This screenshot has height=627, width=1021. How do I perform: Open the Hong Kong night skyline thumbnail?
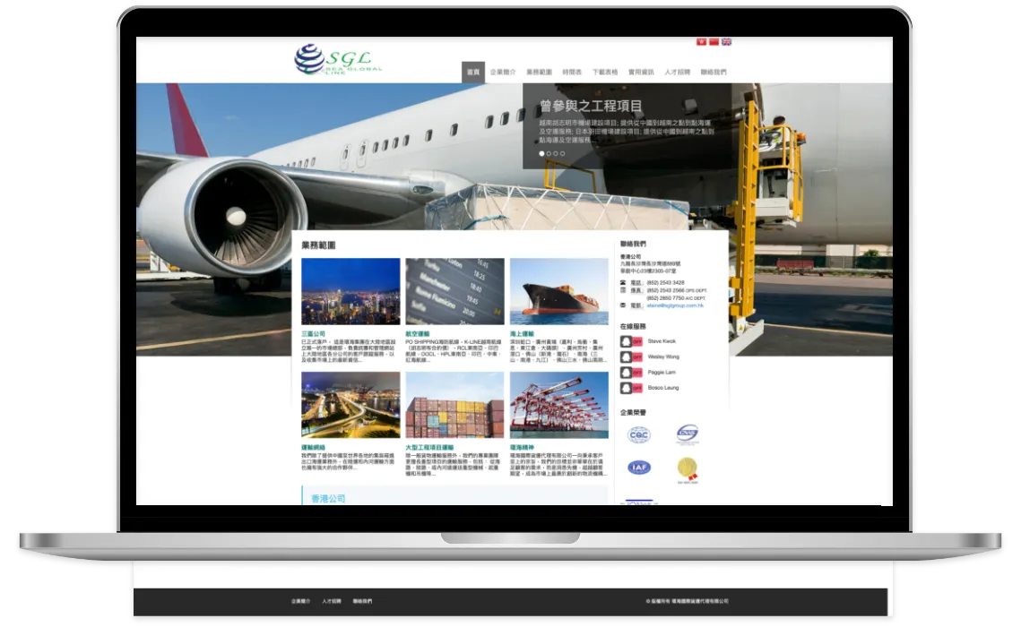(350, 291)
